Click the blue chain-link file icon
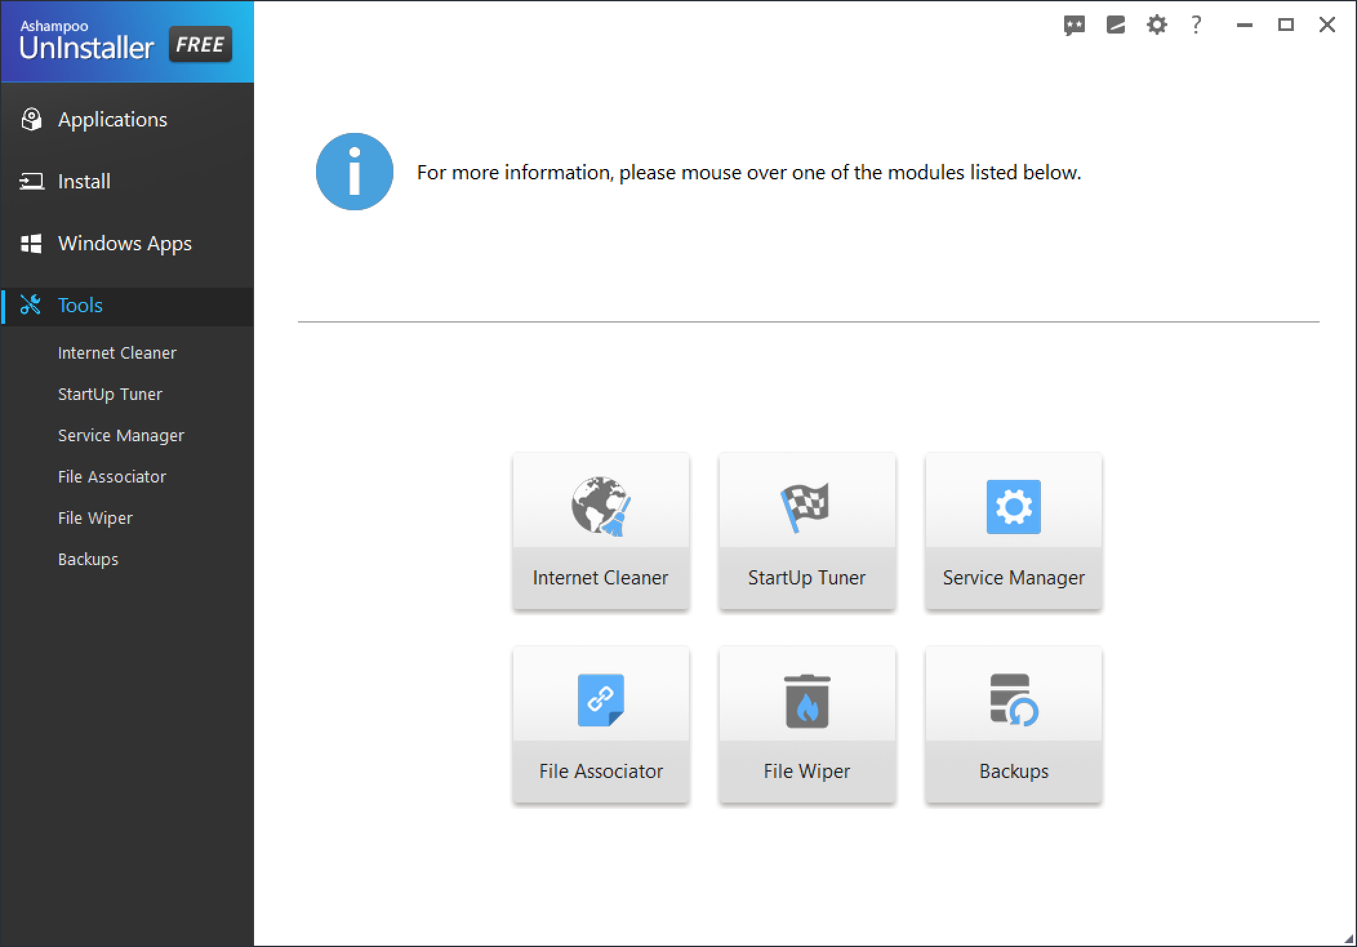Screen dimensions: 1357x947 (x=601, y=700)
